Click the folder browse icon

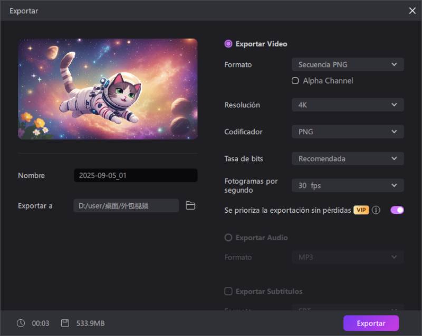tap(190, 205)
